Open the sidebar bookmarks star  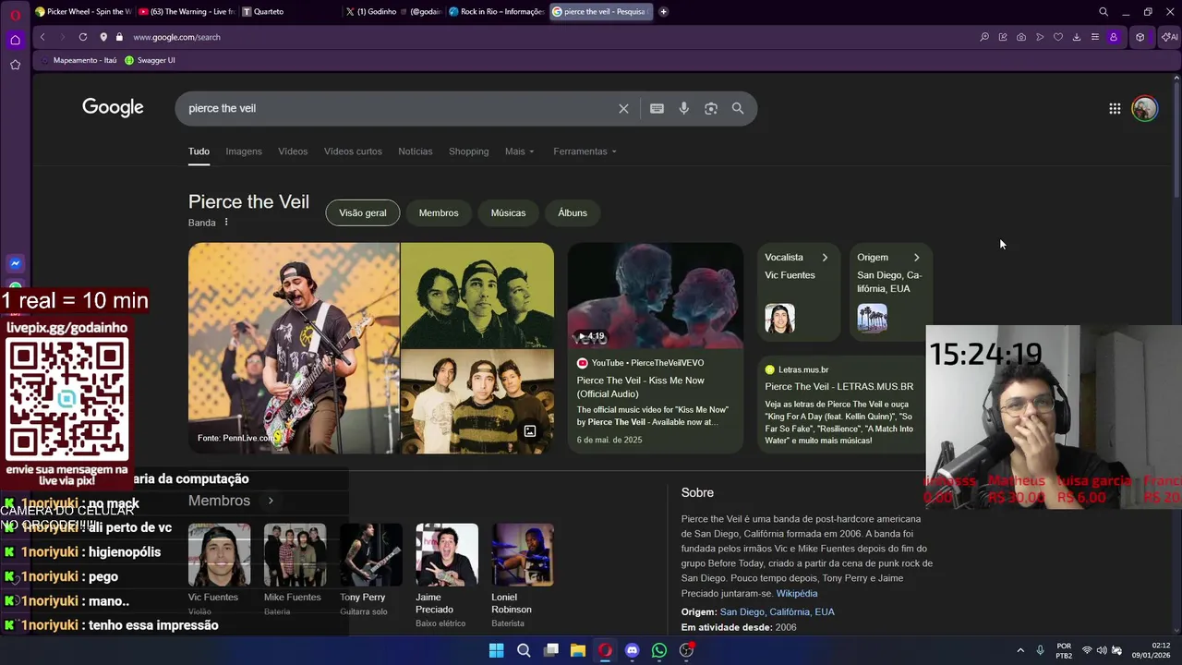(x=15, y=65)
